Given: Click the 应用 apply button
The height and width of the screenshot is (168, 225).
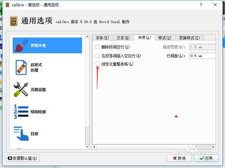Looking at the screenshot, I should point(206,158).
